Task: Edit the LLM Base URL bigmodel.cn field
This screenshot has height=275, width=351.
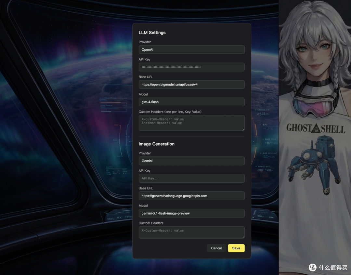Action: pyautogui.click(x=191, y=85)
